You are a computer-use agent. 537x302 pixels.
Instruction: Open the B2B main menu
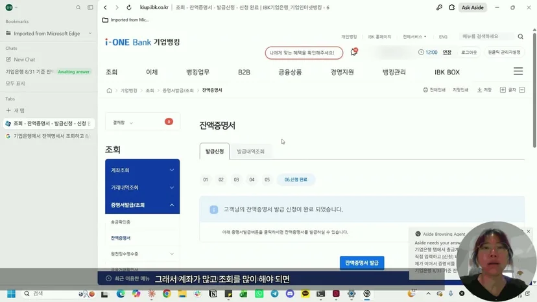click(245, 72)
